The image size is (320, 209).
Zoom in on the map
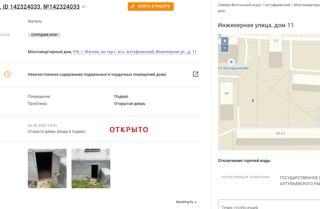pyautogui.click(x=225, y=41)
